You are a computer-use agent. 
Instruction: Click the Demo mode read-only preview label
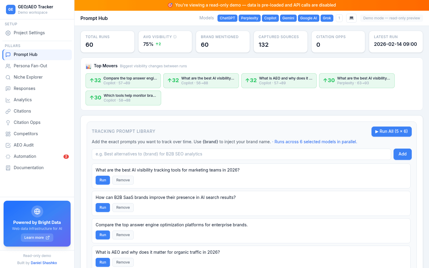pos(391,18)
